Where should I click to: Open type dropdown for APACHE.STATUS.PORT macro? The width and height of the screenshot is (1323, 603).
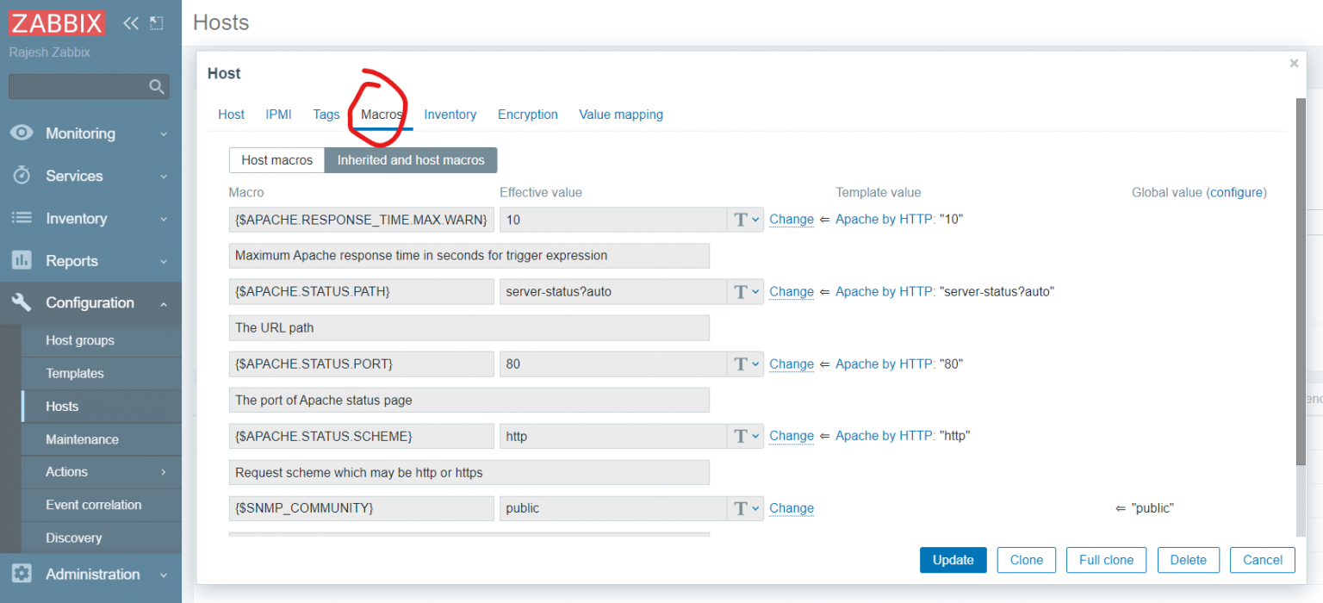(x=746, y=364)
